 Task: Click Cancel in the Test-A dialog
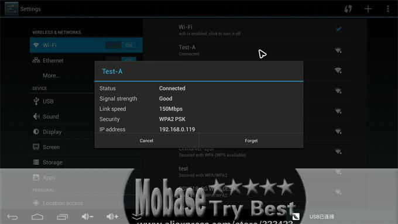[146, 140]
